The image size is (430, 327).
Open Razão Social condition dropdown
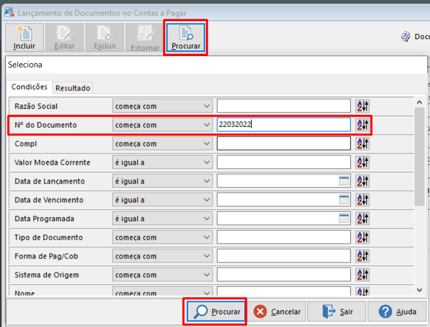tap(162, 106)
